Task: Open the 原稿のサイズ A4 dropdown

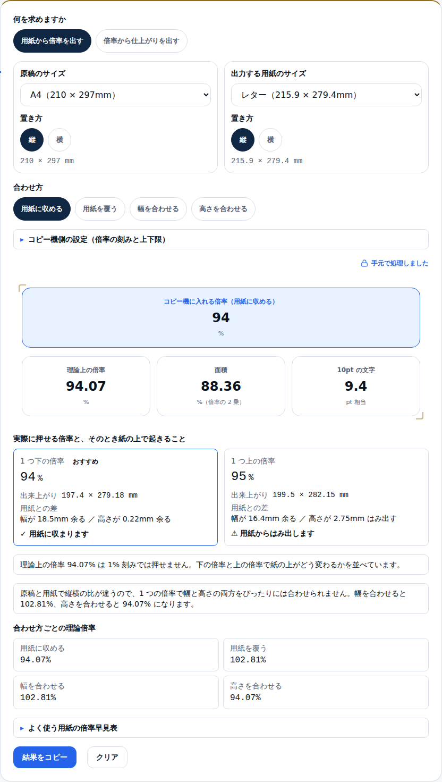Action: coord(115,95)
